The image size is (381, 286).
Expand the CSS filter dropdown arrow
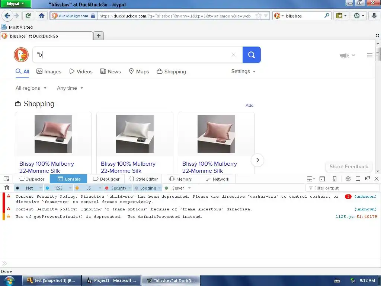tap(70, 188)
